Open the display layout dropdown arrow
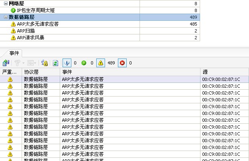Image resolution: width=249 pixels, height=161 pixels. tap(35, 63)
